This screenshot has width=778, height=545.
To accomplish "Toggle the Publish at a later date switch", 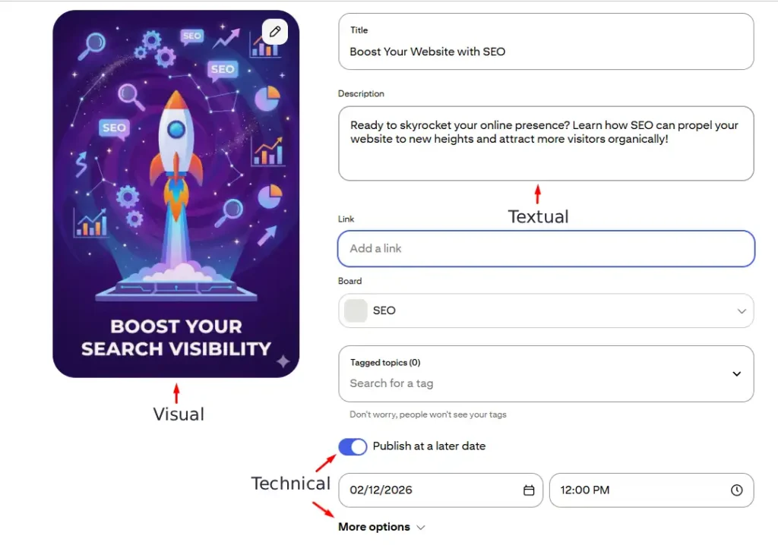I will pyautogui.click(x=353, y=446).
